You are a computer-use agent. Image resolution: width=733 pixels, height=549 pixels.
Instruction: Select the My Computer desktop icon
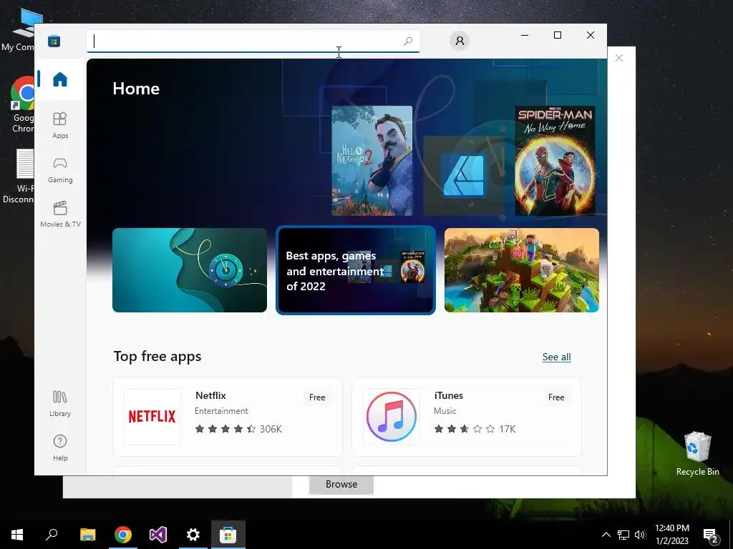coord(19,30)
